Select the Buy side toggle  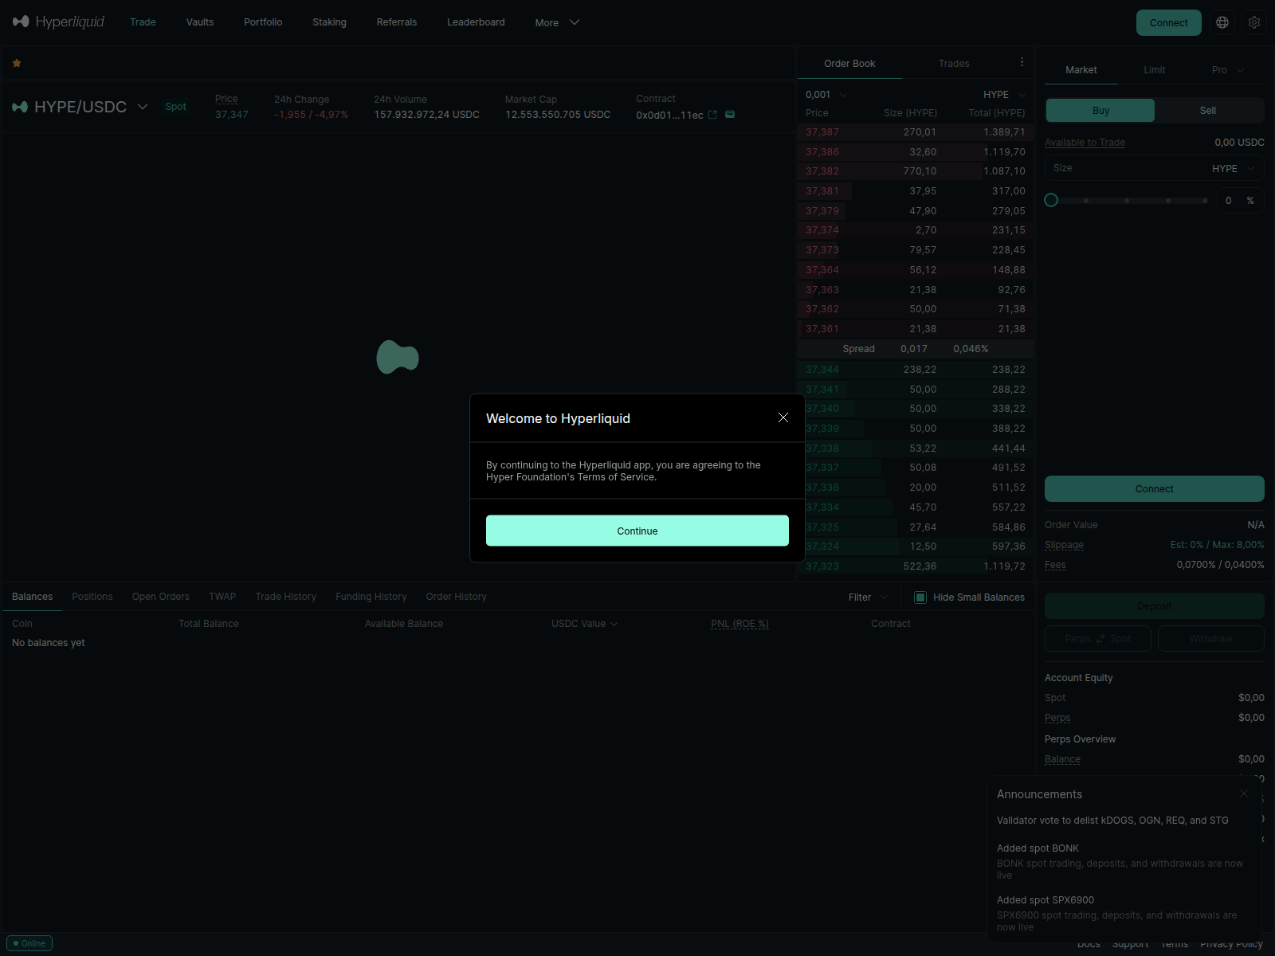(1100, 111)
